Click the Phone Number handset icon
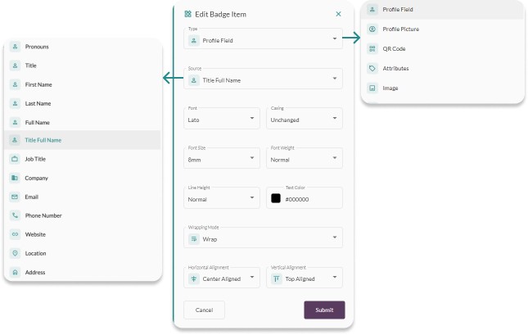 point(15,215)
